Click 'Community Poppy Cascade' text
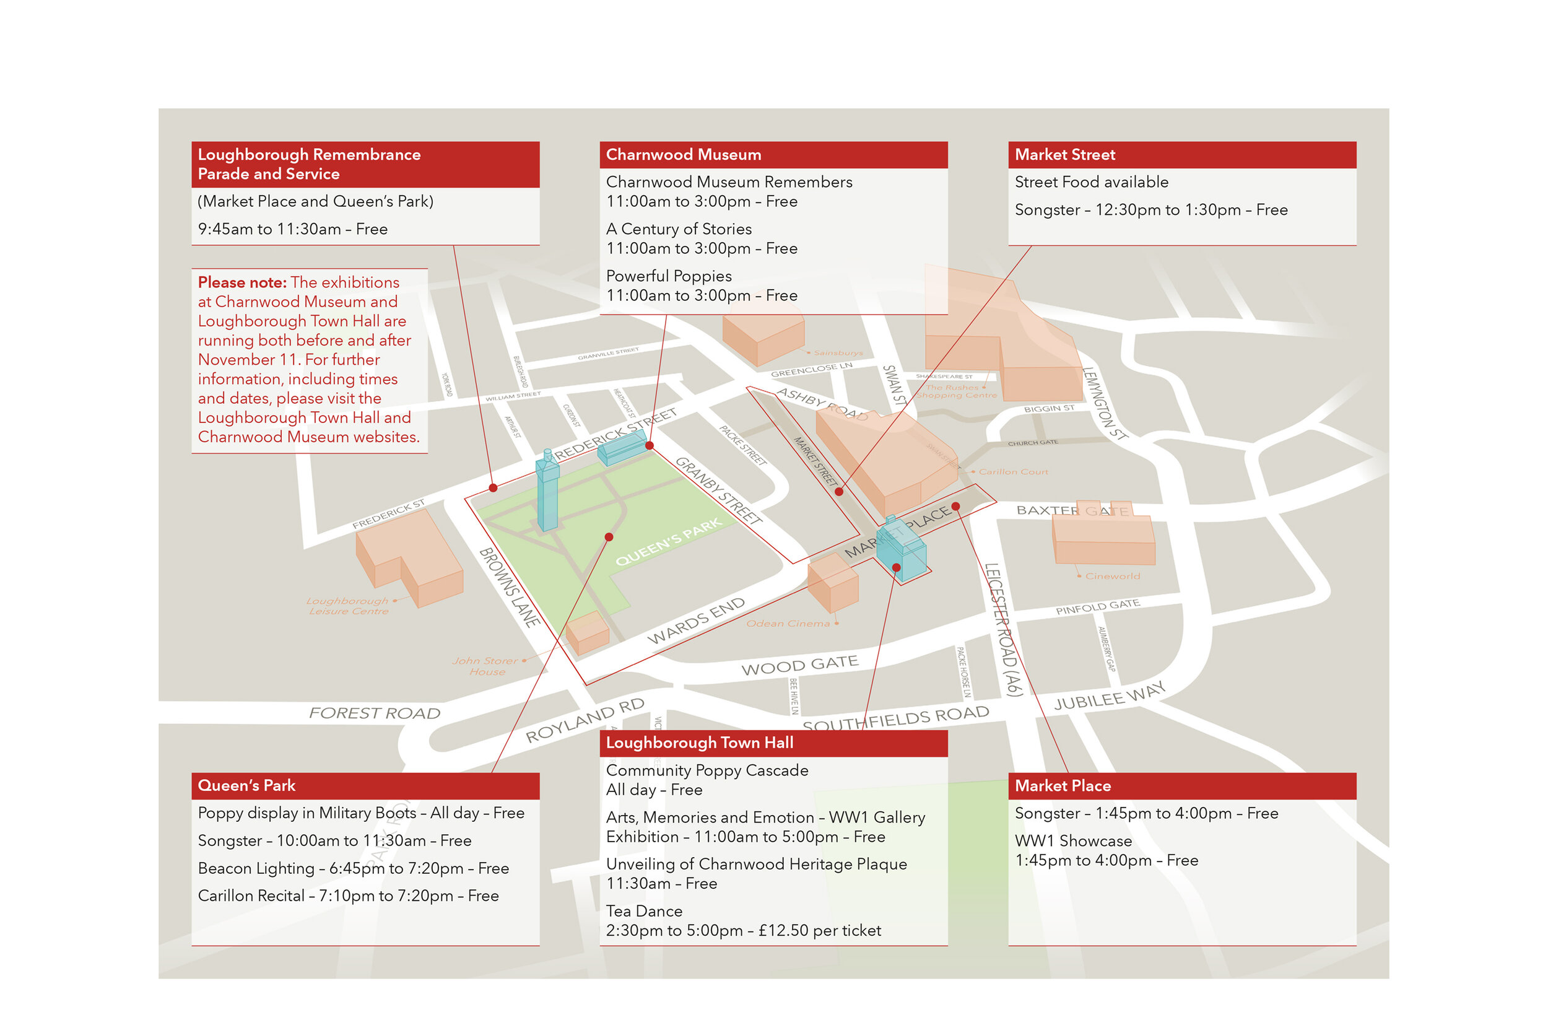Viewport: 1548px width, 1033px height. click(707, 770)
